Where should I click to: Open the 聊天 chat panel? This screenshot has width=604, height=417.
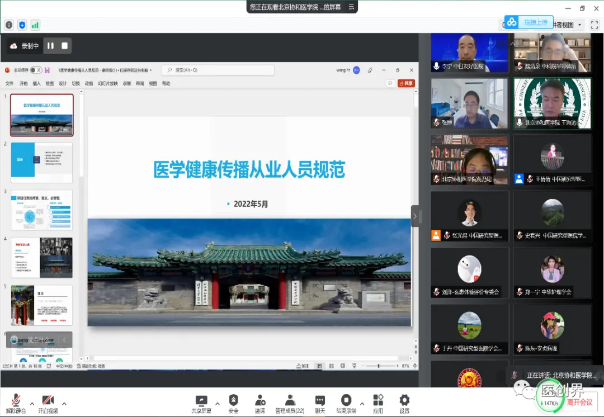tap(320, 404)
